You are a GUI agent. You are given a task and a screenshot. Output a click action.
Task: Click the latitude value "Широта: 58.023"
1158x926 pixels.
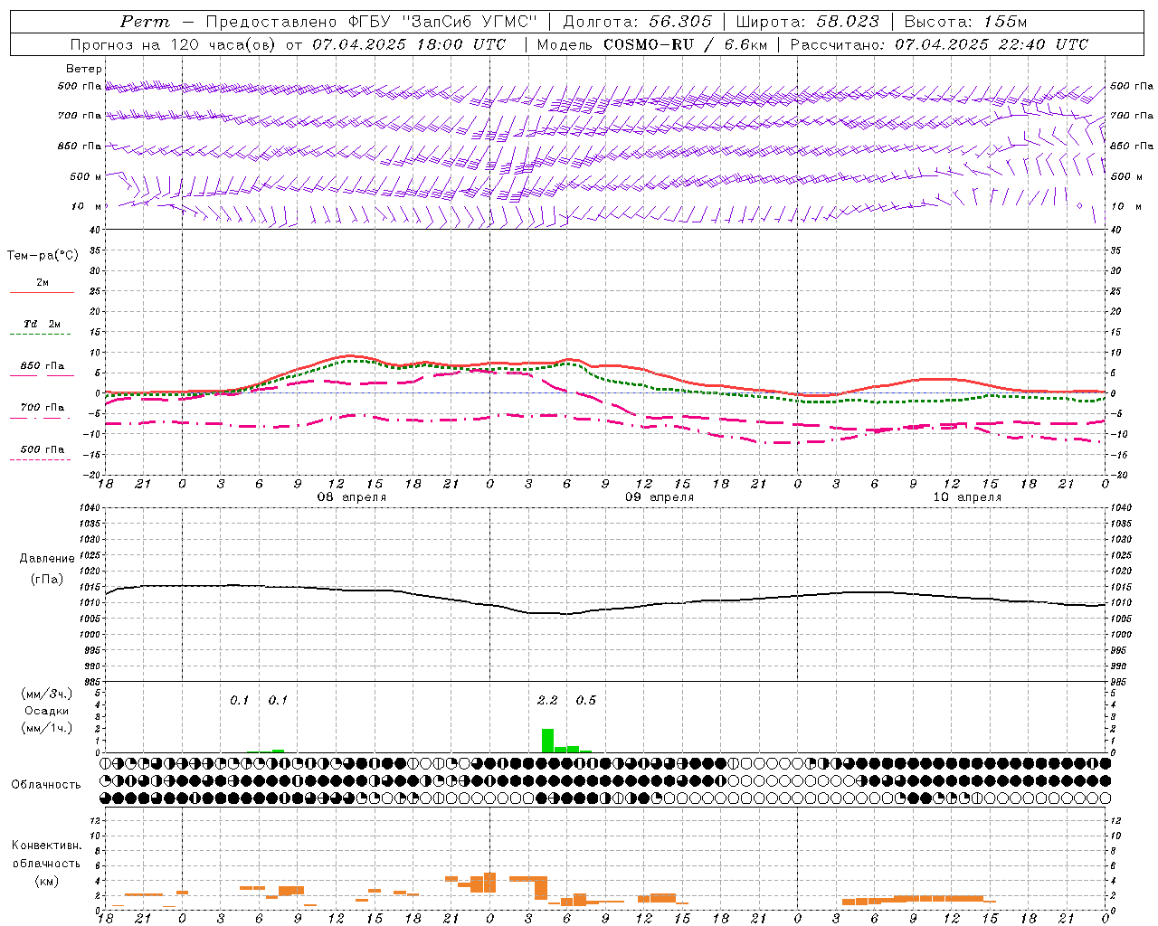(x=807, y=22)
